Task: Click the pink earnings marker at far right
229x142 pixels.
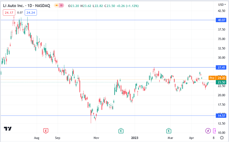Action: 215,131
